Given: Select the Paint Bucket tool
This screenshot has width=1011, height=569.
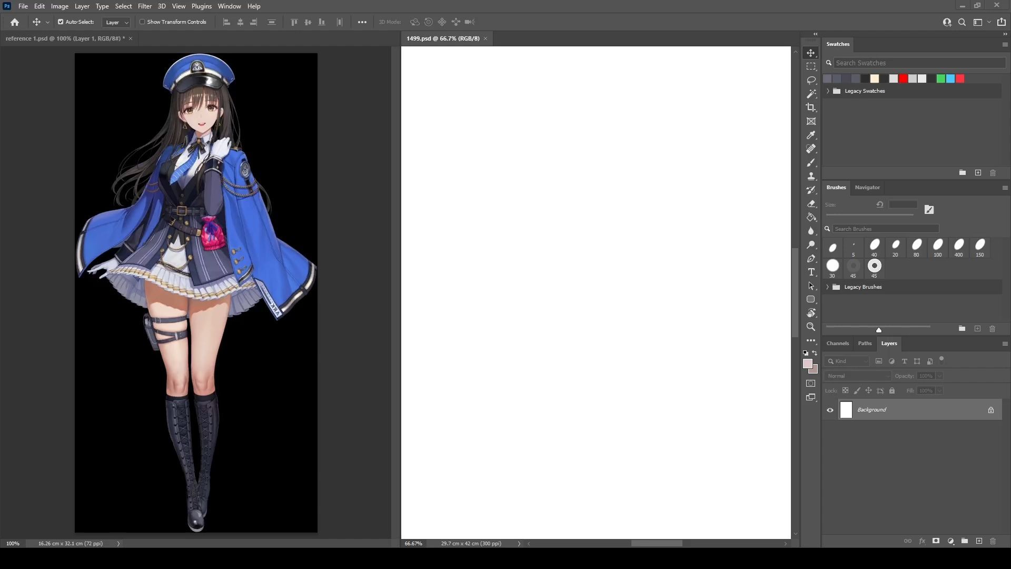Looking at the screenshot, I should pyautogui.click(x=811, y=217).
